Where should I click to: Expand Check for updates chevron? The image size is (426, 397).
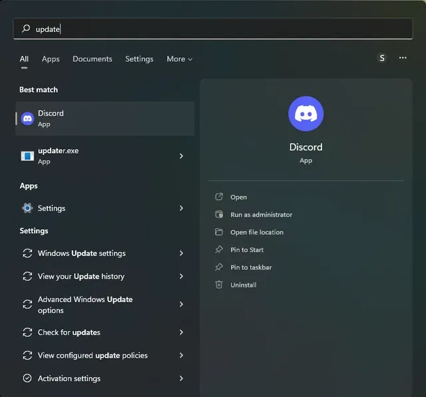(x=182, y=332)
